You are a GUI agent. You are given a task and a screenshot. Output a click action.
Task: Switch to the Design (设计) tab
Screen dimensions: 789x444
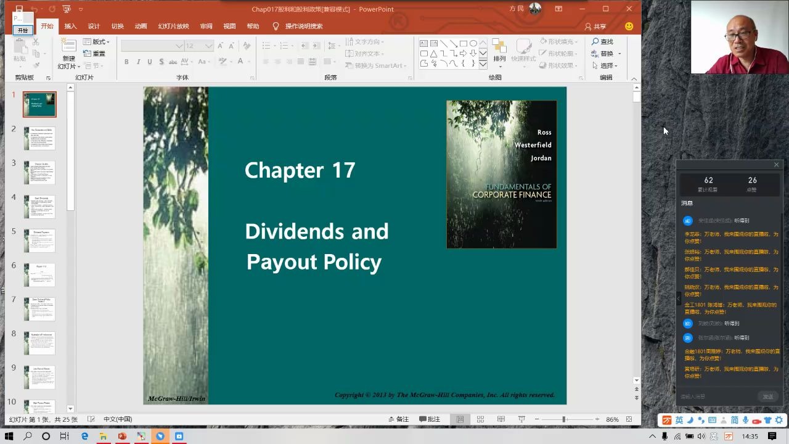pos(94,27)
